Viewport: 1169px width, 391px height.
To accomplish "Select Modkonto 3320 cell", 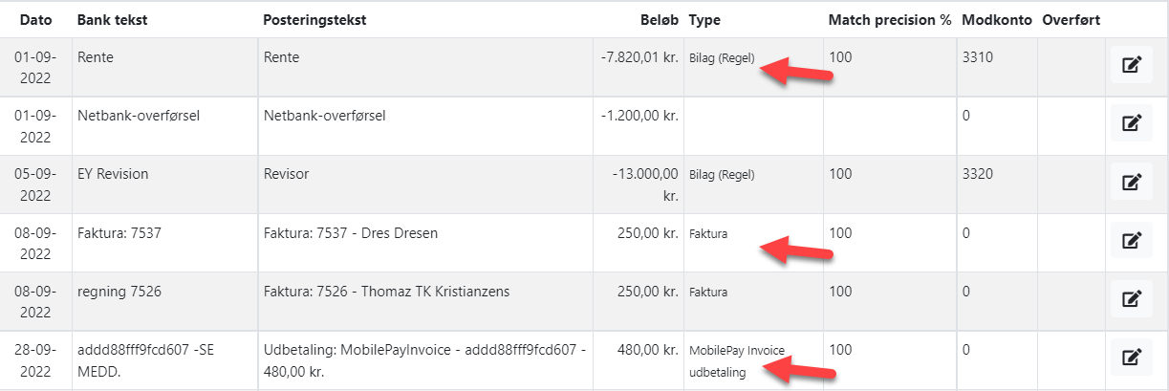I will (x=978, y=175).
